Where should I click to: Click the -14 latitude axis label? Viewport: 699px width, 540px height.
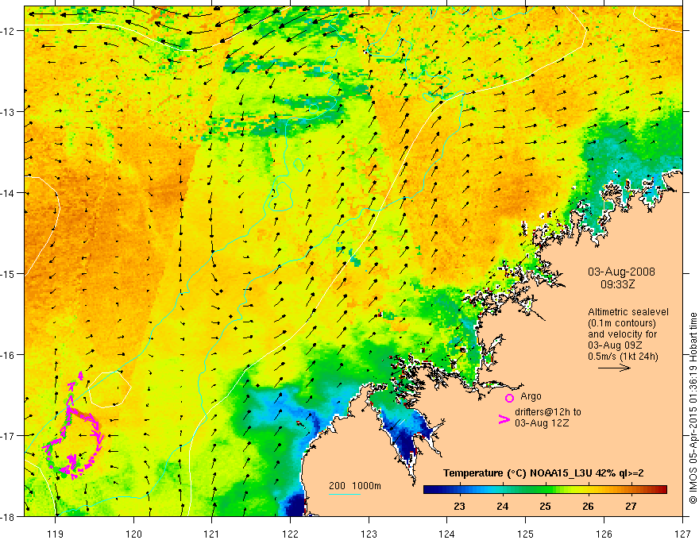(x=9, y=193)
